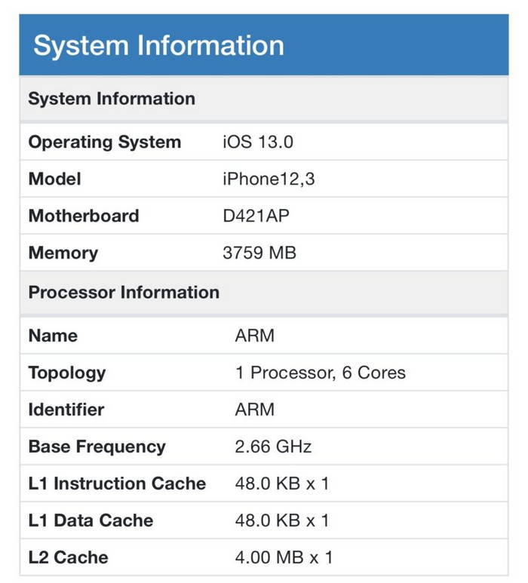Select the 4.00 MB x 1 L2 Cache value
The height and width of the screenshot is (583, 528).
click(284, 557)
